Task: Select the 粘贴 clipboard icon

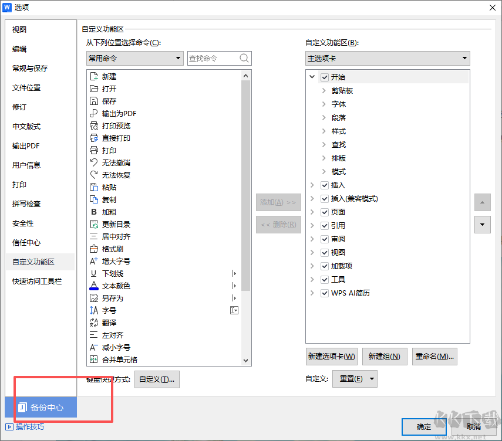Action: (94, 187)
